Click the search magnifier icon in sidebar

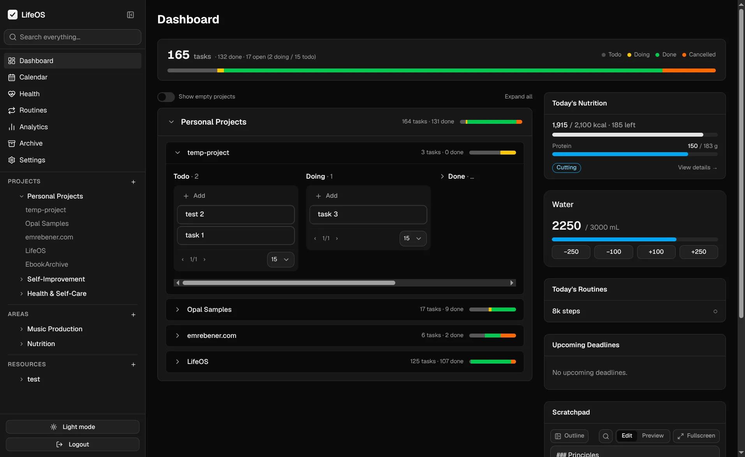click(13, 37)
